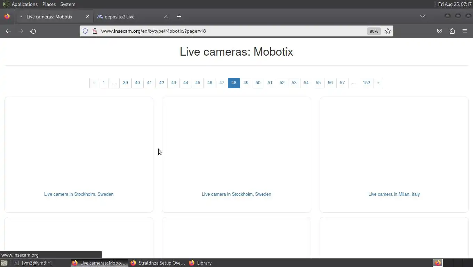Viewport: 473px width, 267px height.
Task: Close the deposito2 Live tab
Action: [166, 16]
